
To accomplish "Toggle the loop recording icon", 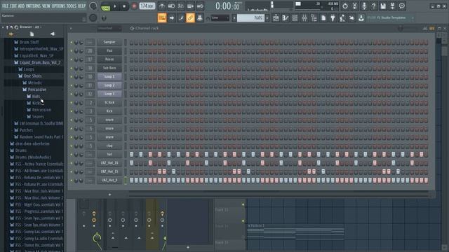I will click(x=200, y=6).
